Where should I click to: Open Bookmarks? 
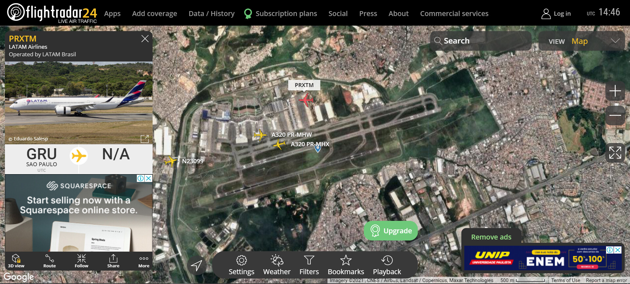point(346,265)
